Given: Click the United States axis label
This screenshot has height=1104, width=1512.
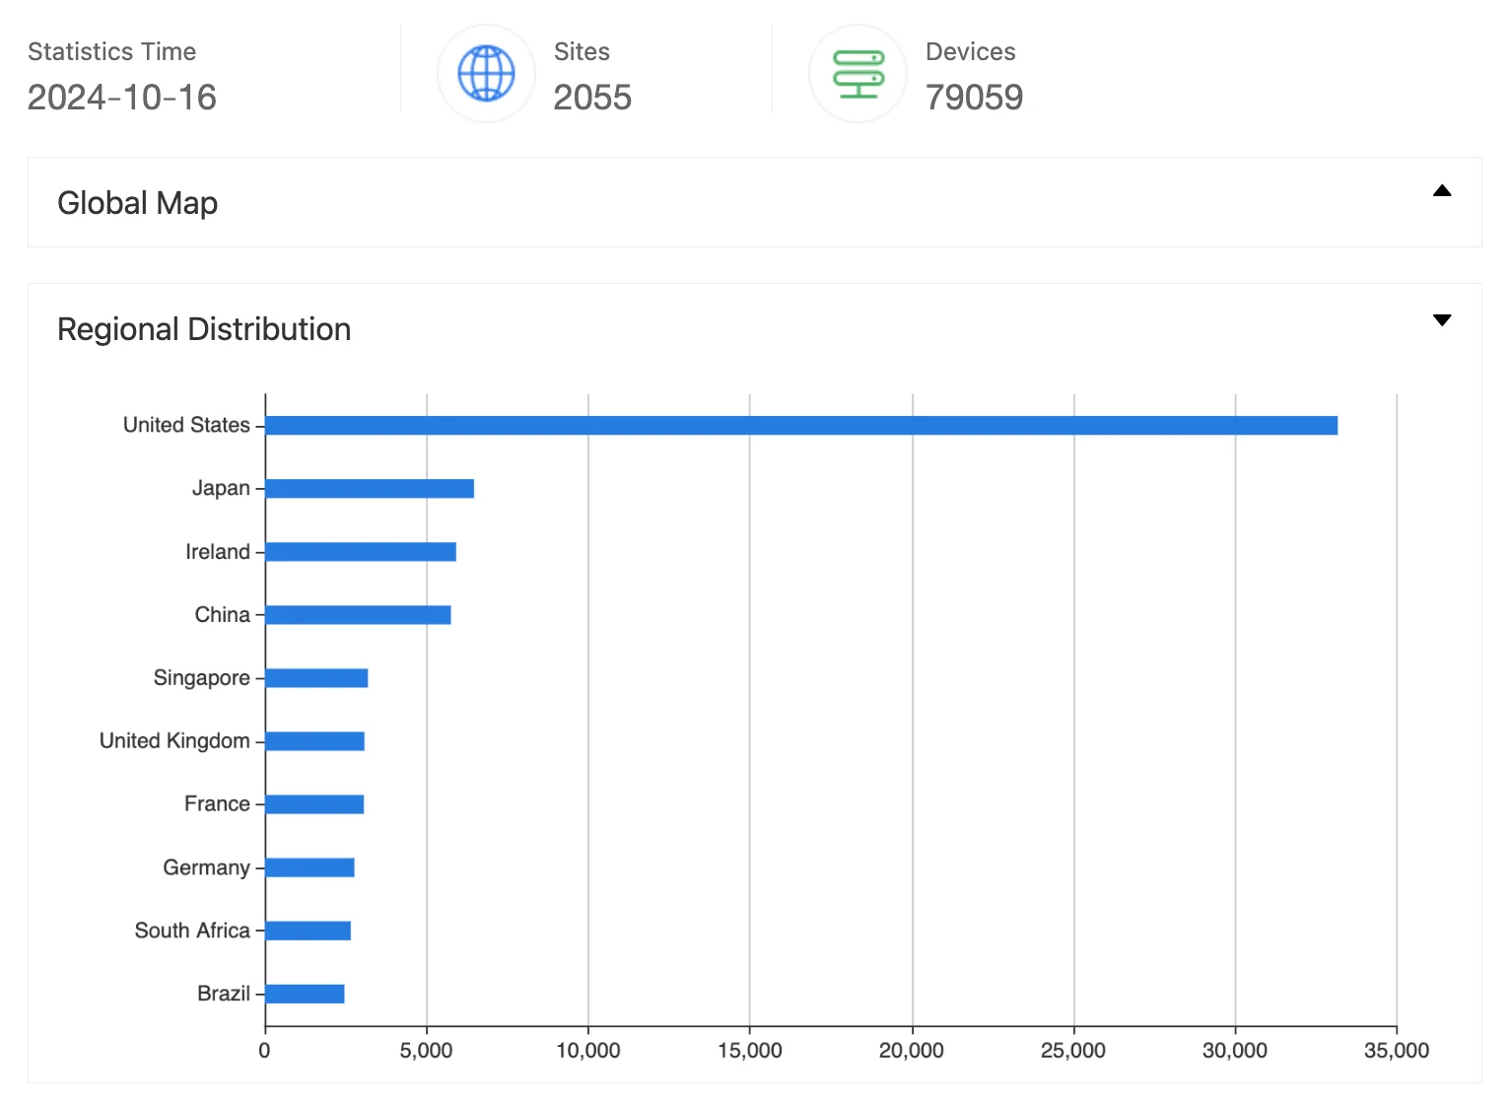Looking at the screenshot, I should (x=186, y=425).
